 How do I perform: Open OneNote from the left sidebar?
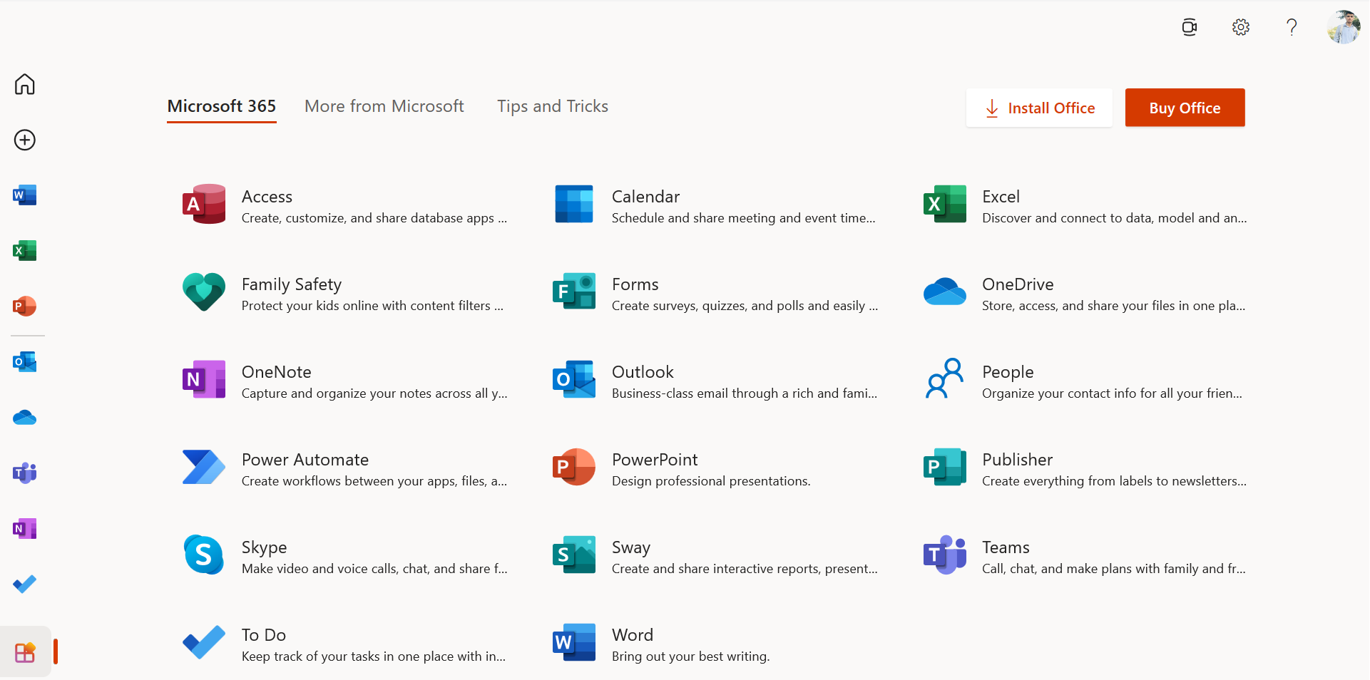pyautogui.click(x=24, y=528)
